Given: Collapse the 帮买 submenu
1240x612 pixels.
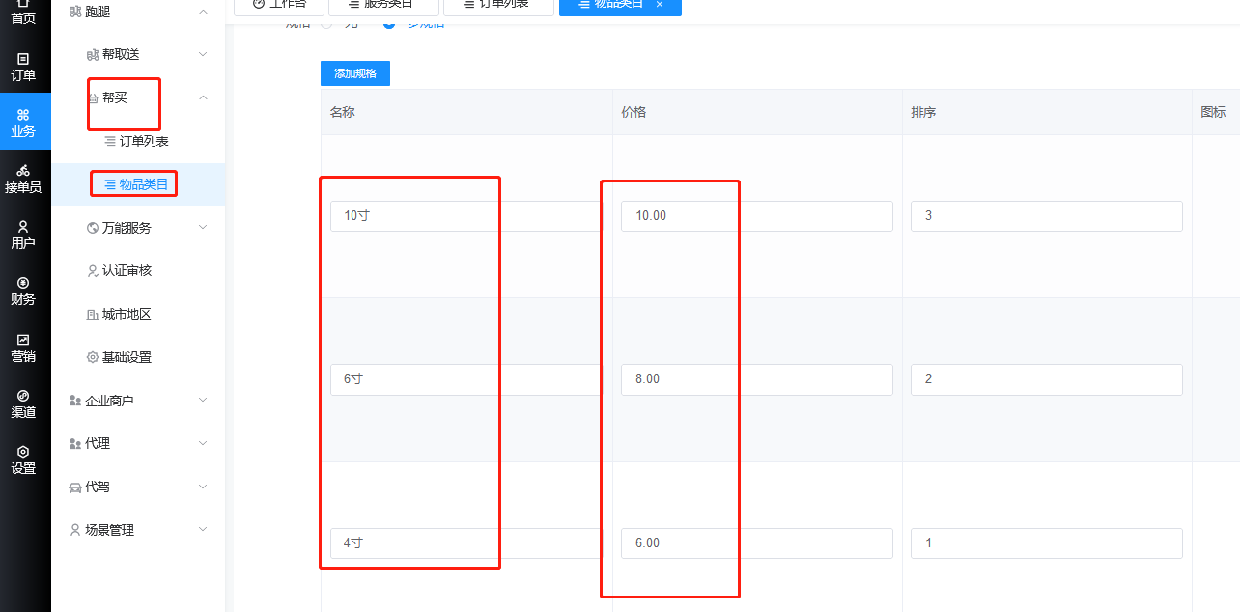Looking at the screenshot, I should pos(203,97).
